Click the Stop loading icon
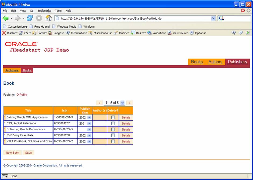The width and height of the screenshot is (253, 180). point(39,18)
